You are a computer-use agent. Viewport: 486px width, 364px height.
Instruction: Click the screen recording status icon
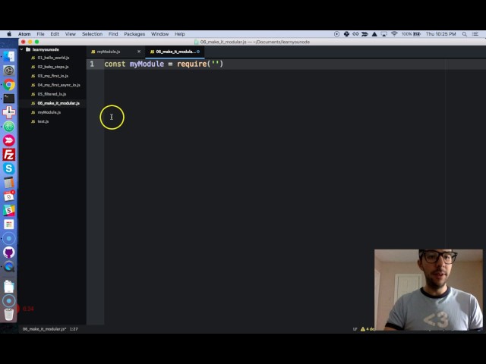(336, 34)
